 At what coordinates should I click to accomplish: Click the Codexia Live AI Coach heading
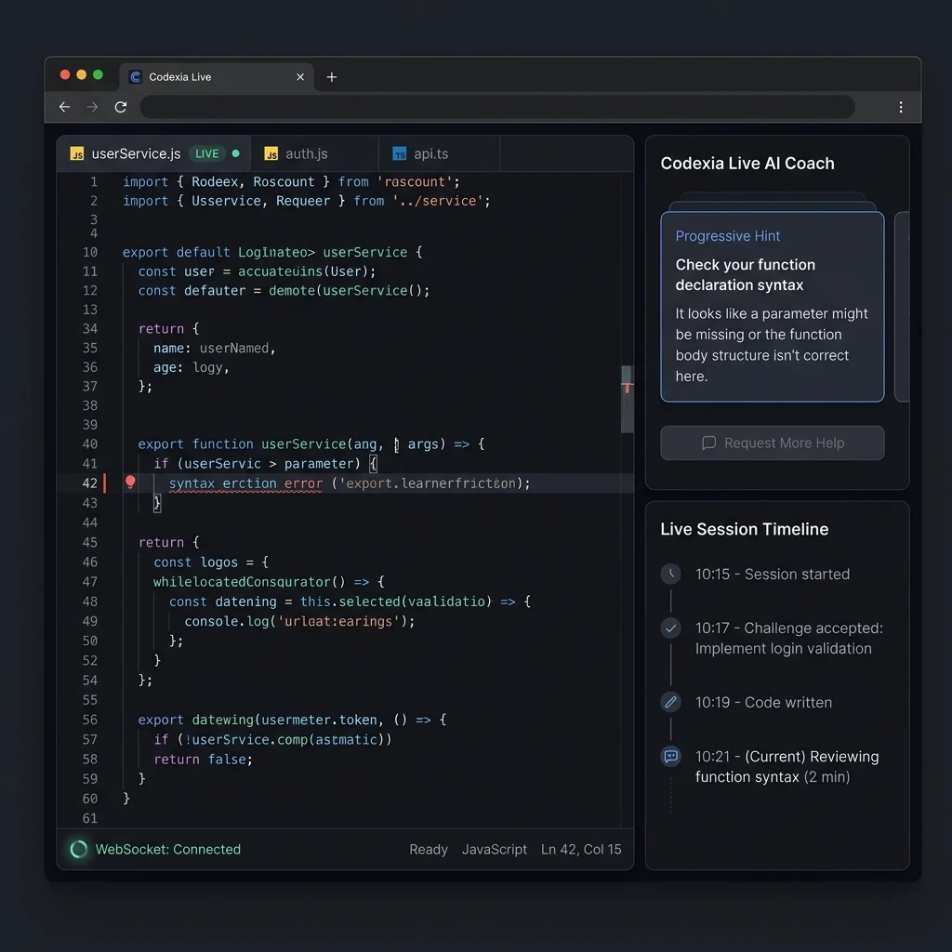(747, 164)
